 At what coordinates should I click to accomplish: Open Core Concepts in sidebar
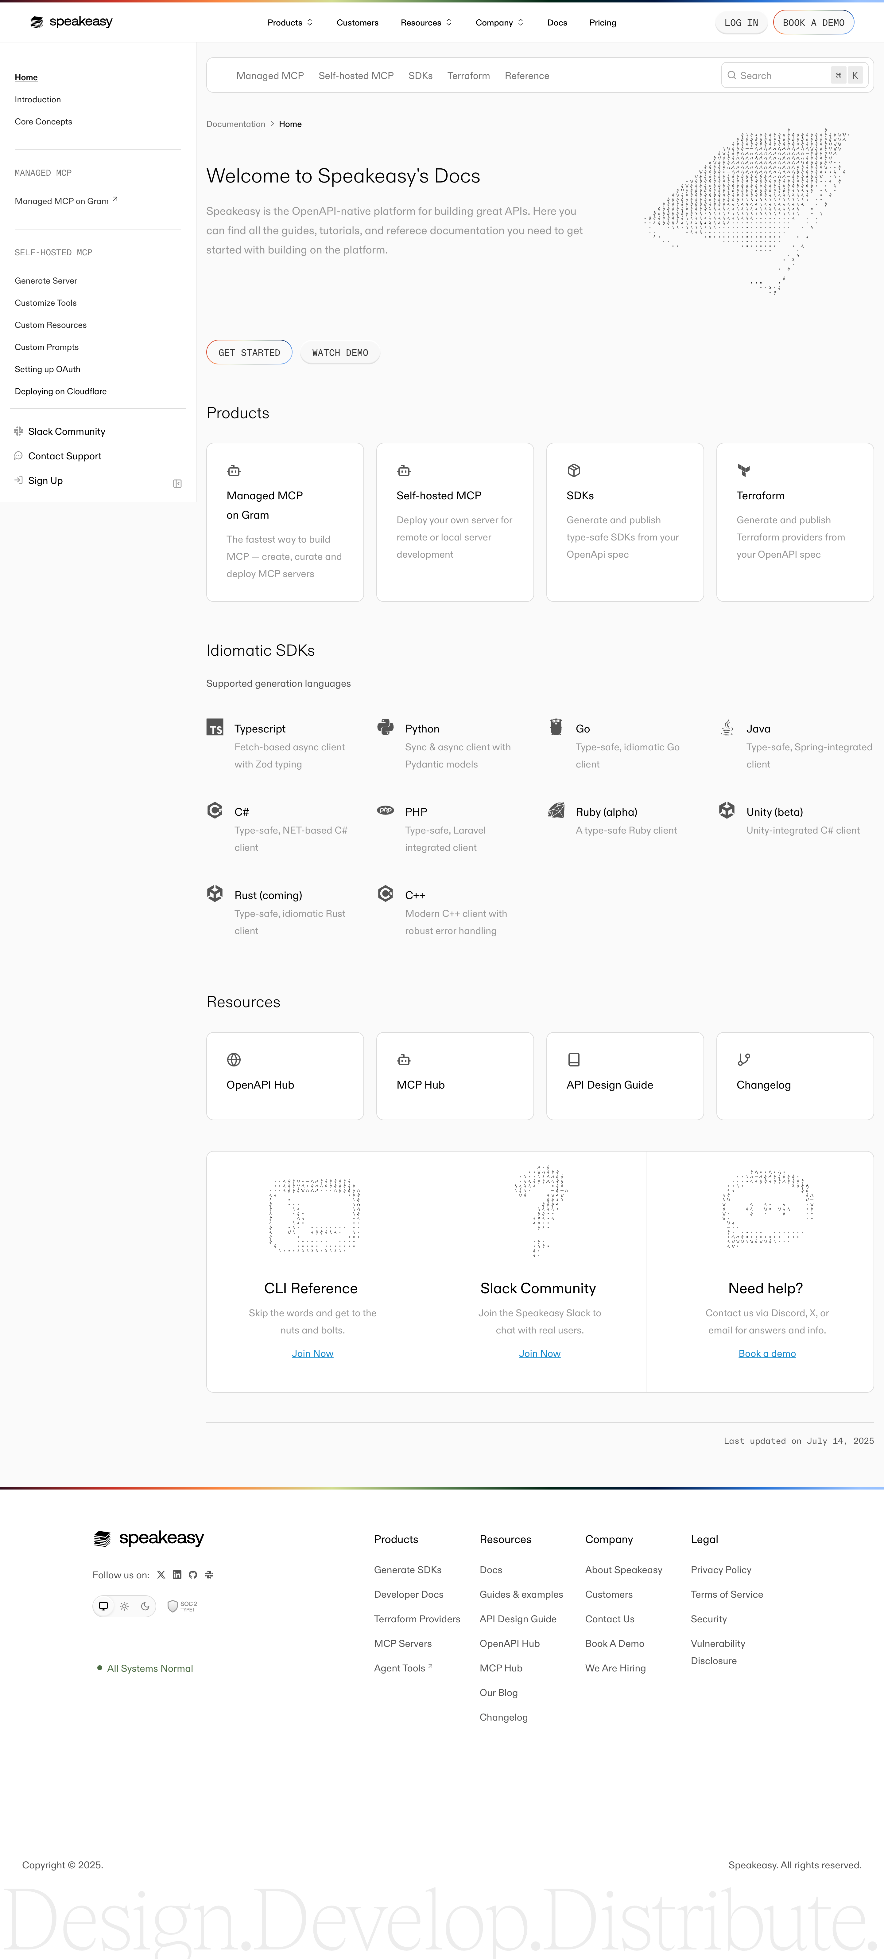(43, 122)
